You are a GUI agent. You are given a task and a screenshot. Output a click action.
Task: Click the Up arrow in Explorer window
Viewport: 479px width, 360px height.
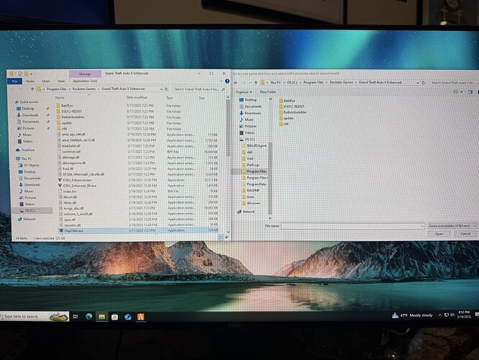click(32, 89)
